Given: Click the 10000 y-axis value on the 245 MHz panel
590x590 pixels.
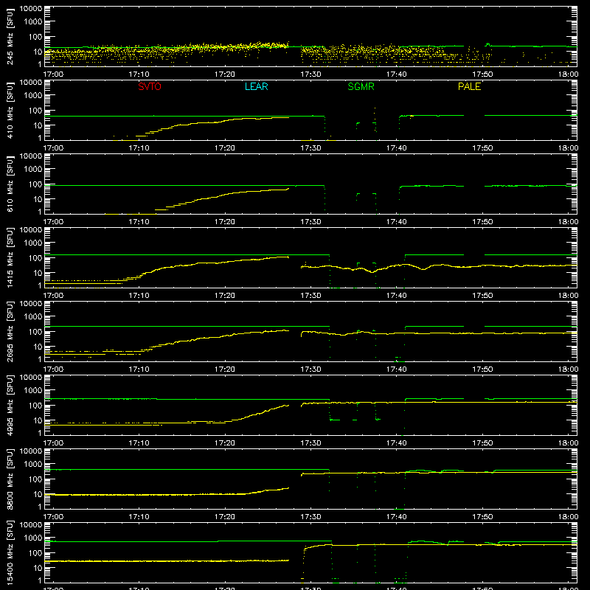Looking at the screenshot, I should click(31, 9).
